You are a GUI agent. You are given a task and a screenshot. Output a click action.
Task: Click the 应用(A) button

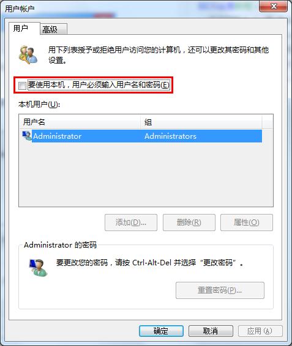(x=260, y=331)
